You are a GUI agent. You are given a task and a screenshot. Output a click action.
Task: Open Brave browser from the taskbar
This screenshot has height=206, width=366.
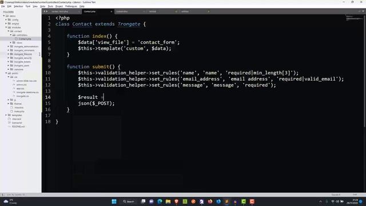[177, 201]
